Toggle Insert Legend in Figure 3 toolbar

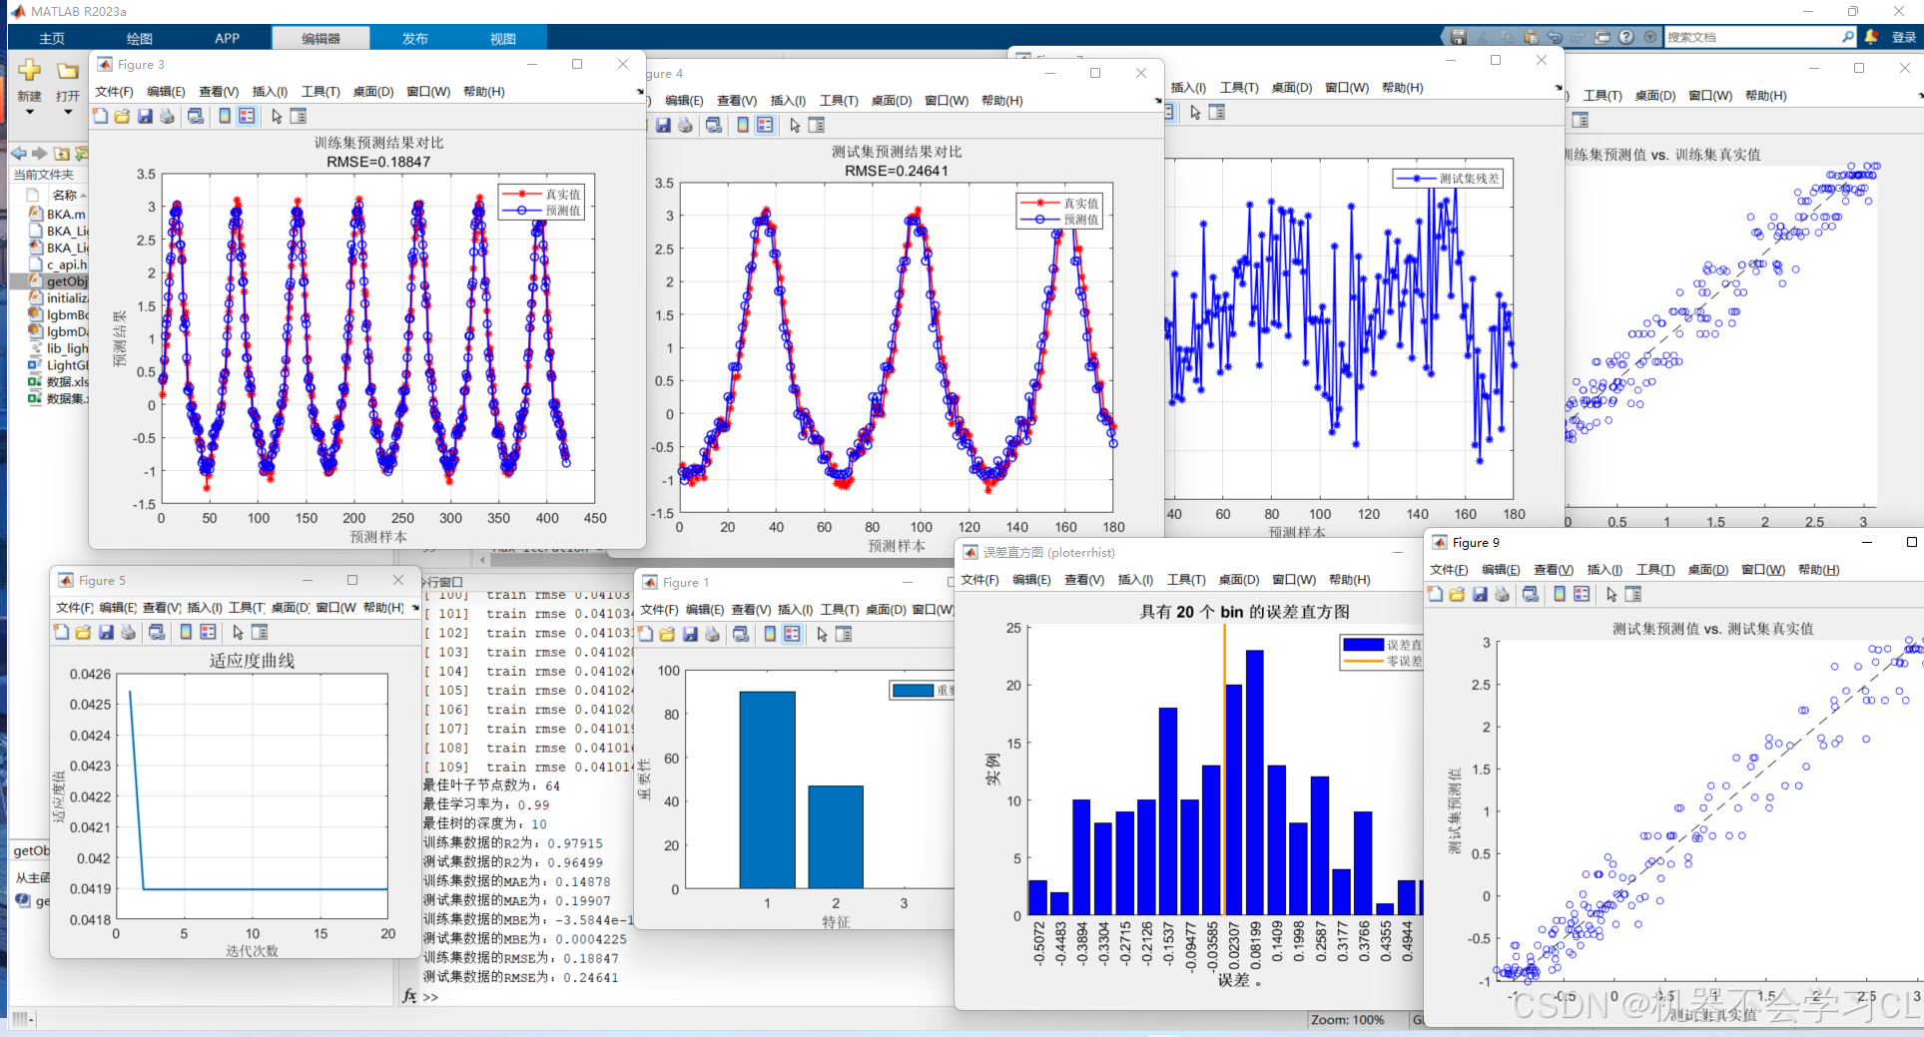pos(247,117)
